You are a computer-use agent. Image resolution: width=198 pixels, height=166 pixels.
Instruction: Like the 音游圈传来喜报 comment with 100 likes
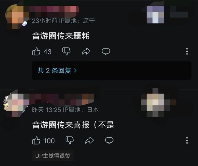pos(36,140)
